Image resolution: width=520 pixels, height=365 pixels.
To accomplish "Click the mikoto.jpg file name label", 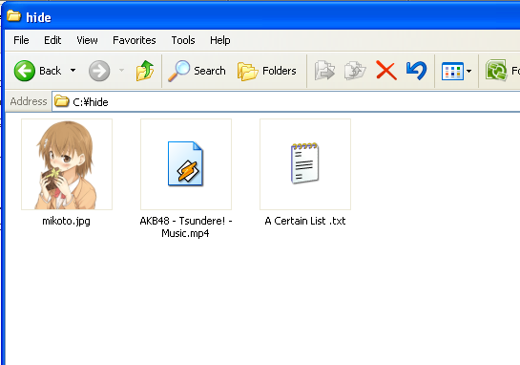I will point(67,221).
